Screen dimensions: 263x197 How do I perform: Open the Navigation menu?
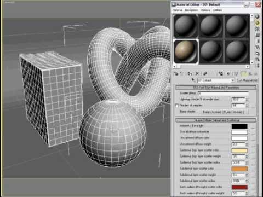[191, 10]
